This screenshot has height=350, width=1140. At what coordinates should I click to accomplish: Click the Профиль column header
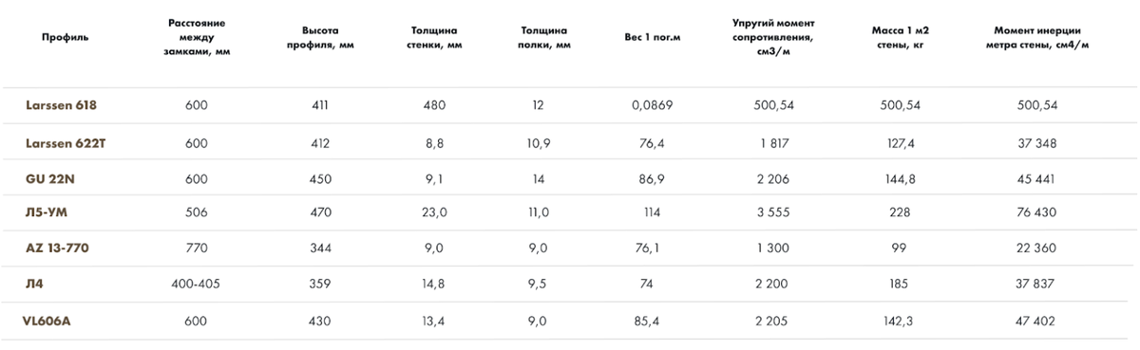pyautogui.click(x=66, y=37)
